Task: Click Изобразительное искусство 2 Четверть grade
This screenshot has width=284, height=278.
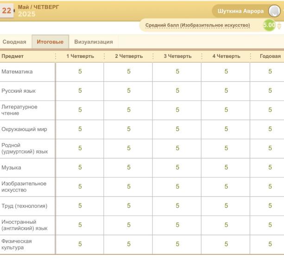Action: (x=129, y=187)
